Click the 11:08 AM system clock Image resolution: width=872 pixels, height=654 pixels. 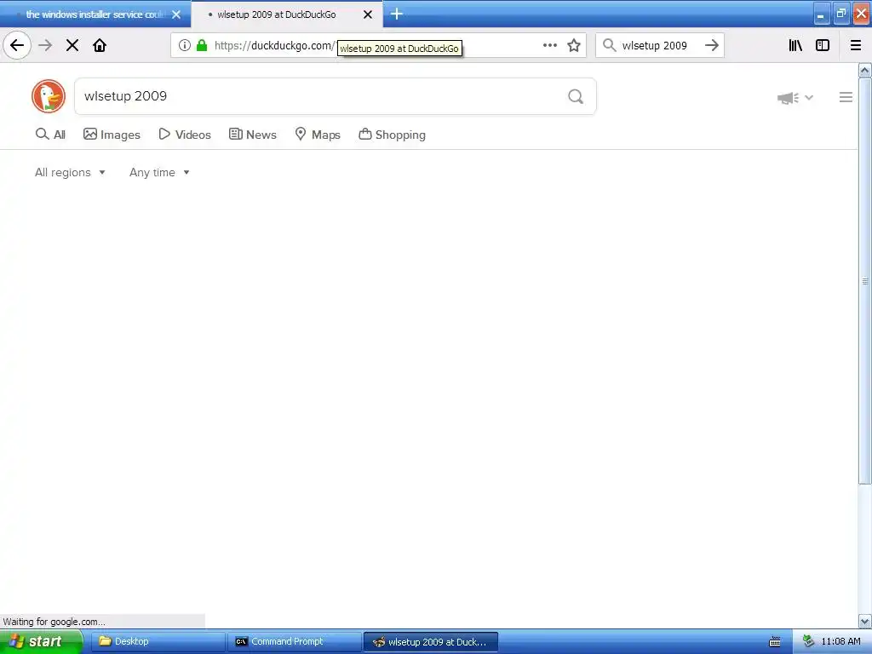(840, 642)
